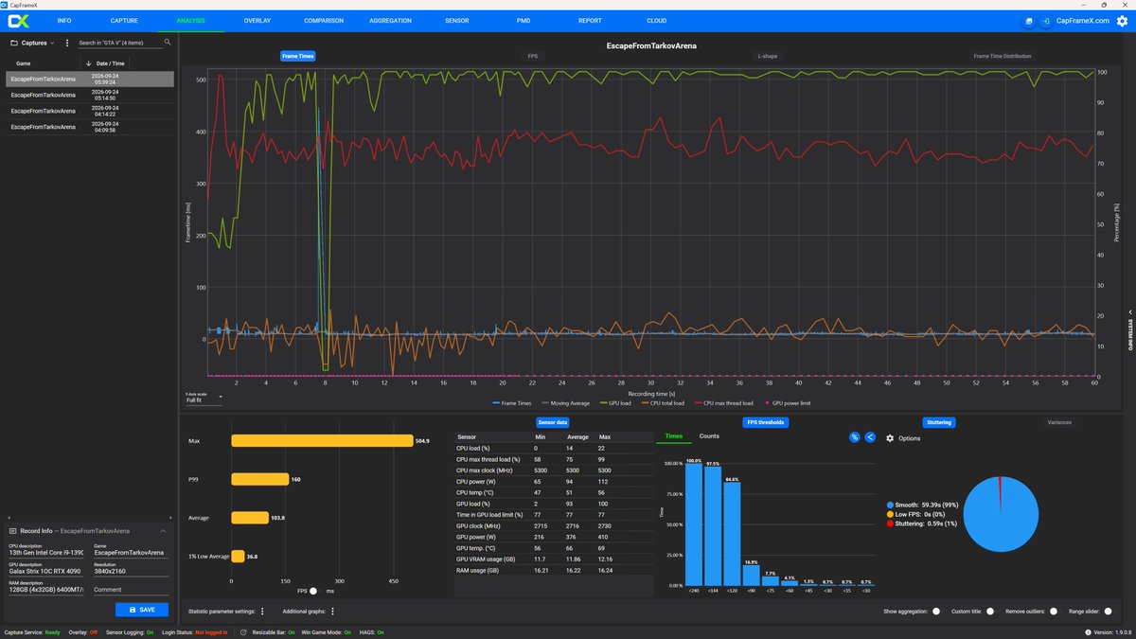Click the resizable bar info icon in the status bar

244,631
